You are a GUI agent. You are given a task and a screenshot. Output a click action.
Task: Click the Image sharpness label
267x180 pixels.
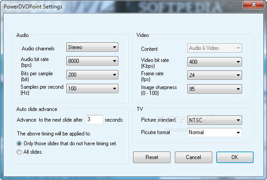[159, 90]
